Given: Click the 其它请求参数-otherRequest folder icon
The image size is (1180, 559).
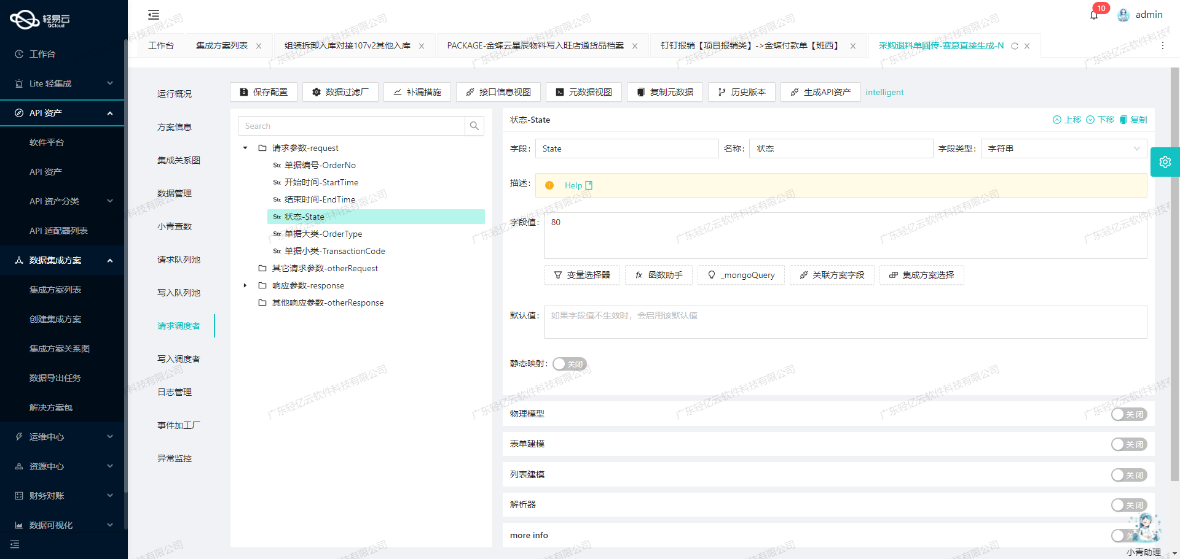Looking at the screenshot, I should point(262,268).
